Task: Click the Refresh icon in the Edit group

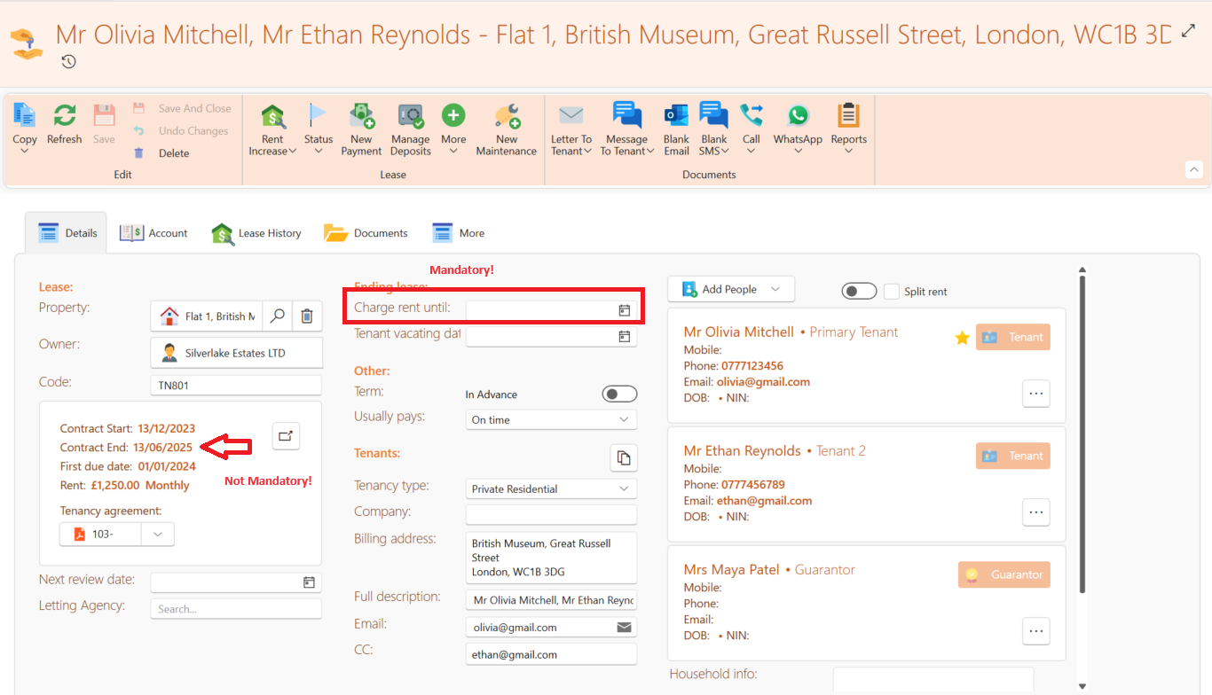Action: (x=64, y=116)
